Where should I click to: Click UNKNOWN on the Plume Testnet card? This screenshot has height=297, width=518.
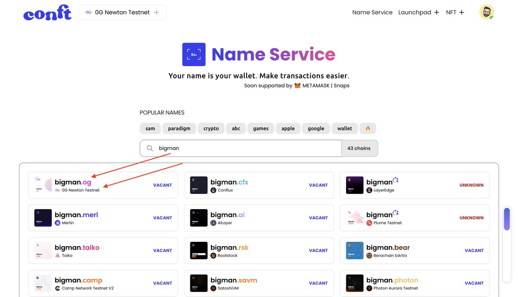(471, 218)
